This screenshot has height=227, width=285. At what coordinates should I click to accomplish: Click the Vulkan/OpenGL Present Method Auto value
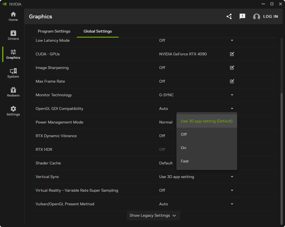click(163, 204)
